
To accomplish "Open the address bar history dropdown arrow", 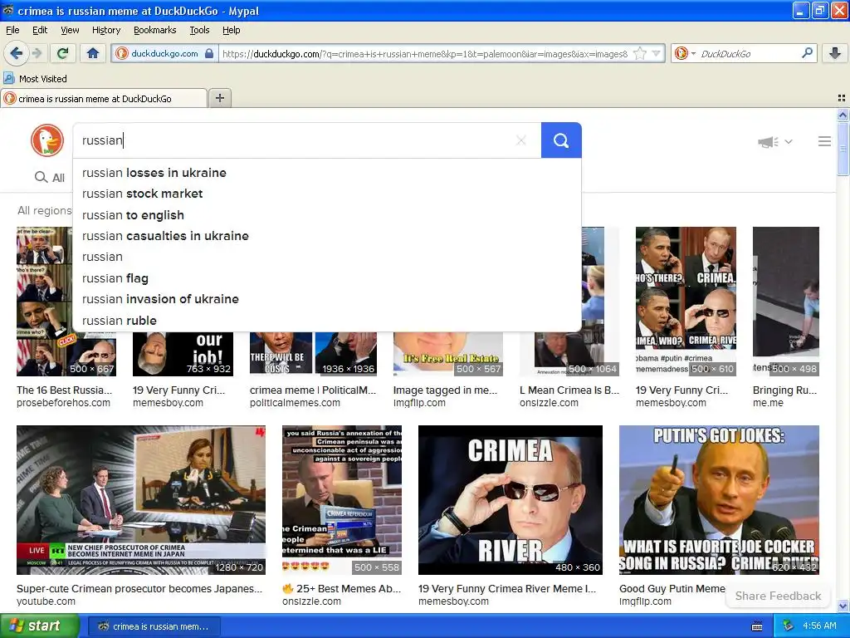I will (x=657, y=53).
